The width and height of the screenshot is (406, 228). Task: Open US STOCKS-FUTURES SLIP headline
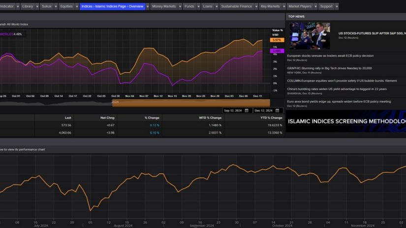coord(372,33)
